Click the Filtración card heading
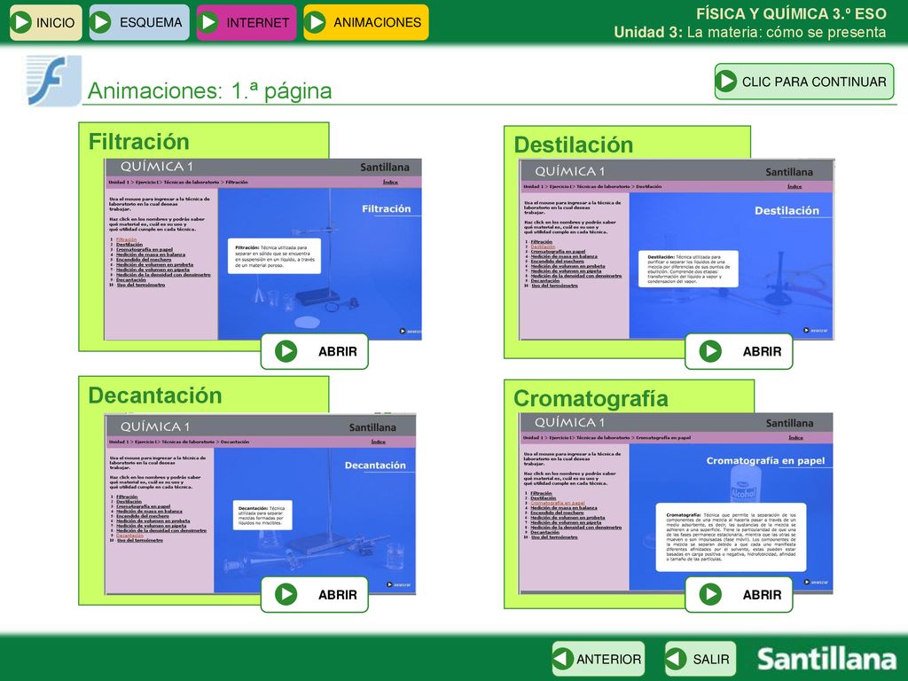The width and height of the screenshot is (908, 681). (139, 141)
